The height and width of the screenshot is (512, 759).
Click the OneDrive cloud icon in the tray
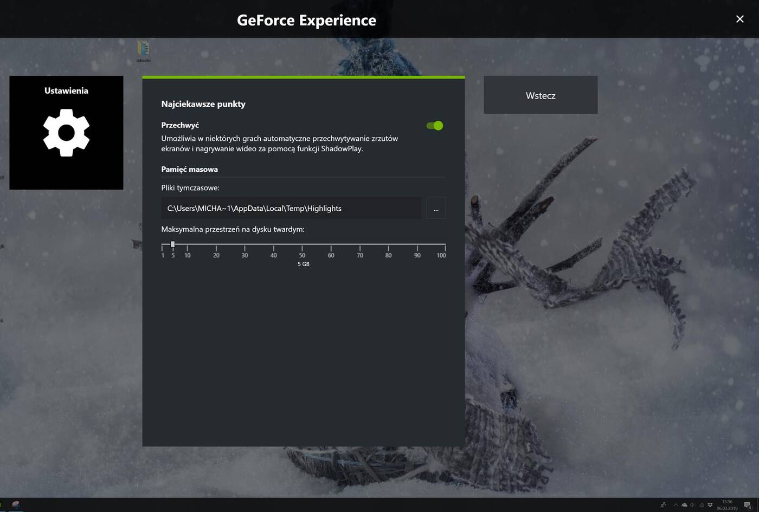(684, 504)
